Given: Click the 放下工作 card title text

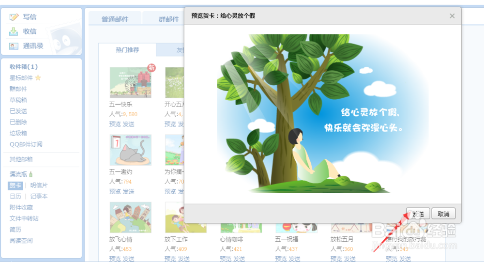Looking at the screenshot, I should (x=176, y=239).
